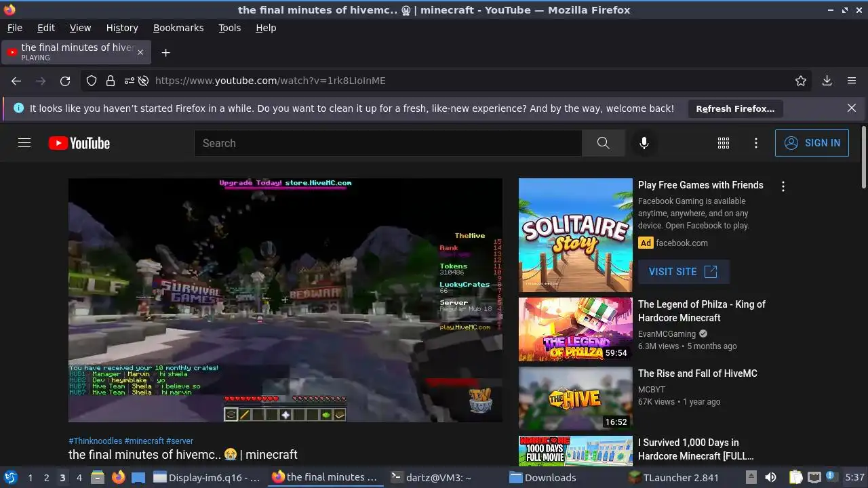The image size is (868, 488).
Task: Open the Hive 16:52 video thumbnail
Action: pyautogui.click(x=575, y=399)
